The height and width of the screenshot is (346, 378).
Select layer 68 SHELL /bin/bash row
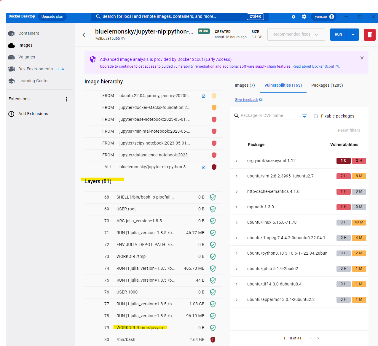pos(153,197)
